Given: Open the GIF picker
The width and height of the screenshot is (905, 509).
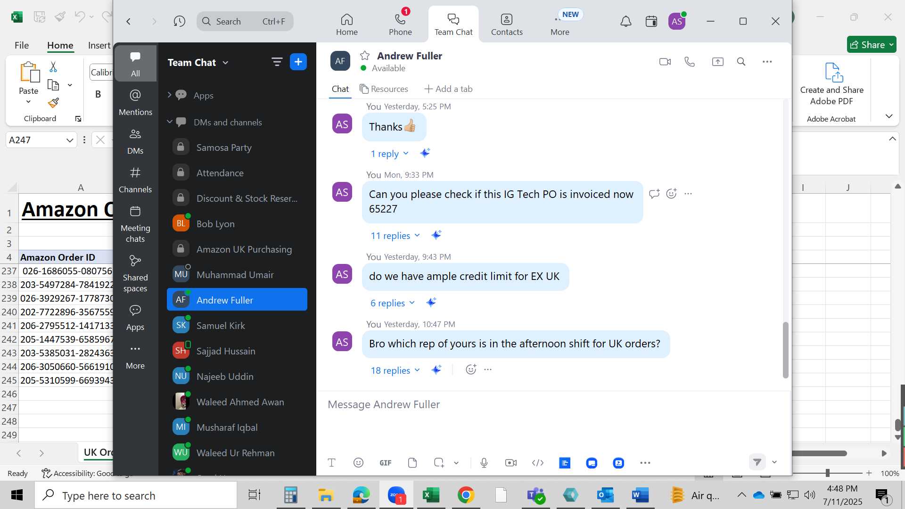Looking at the screenshot, I should point(385,463).
